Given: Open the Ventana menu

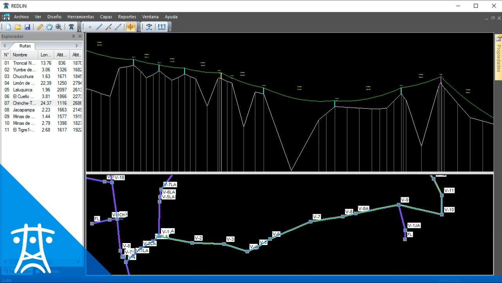Looking at the screenshot, I should (x=150, y=17).
